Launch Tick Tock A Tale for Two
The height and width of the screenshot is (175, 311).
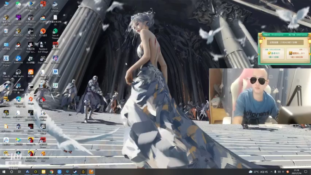pyautogui.click(x=31, y=34)
